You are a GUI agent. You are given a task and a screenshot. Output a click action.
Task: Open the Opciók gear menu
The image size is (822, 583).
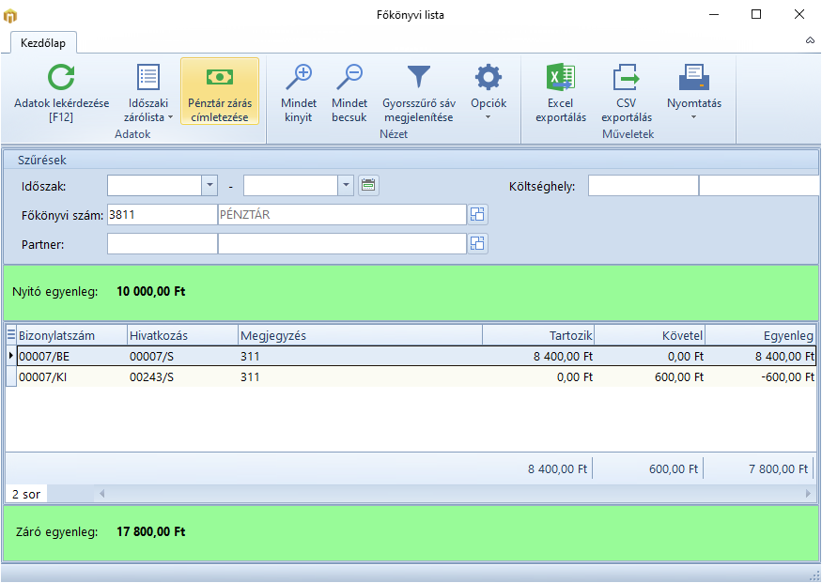click(489, 92)
